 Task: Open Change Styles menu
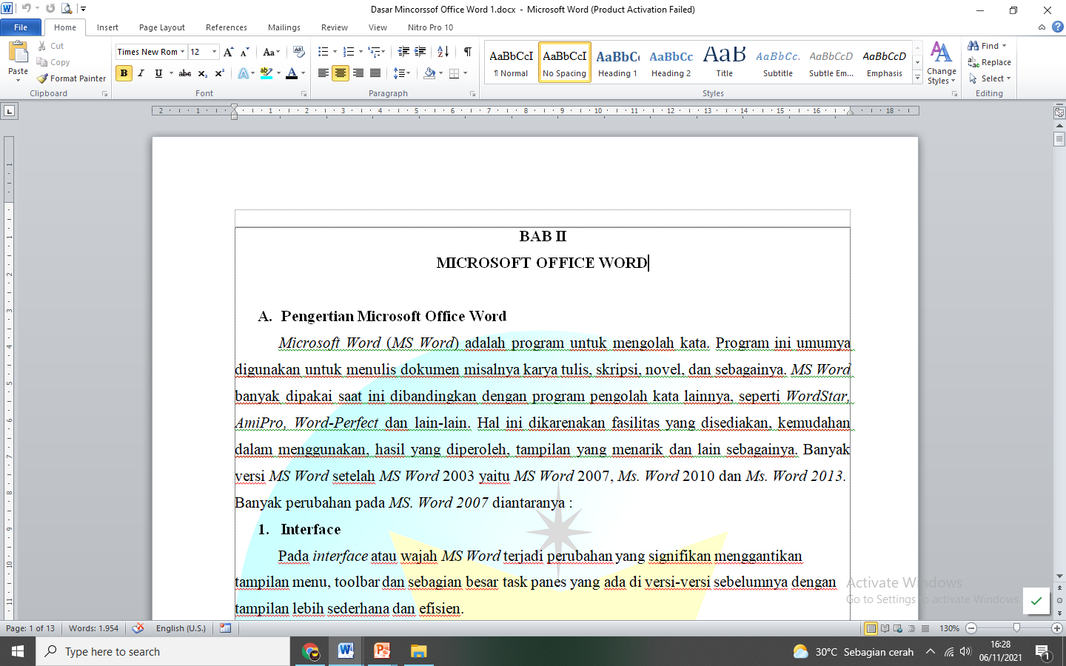(x=942, y=64)
